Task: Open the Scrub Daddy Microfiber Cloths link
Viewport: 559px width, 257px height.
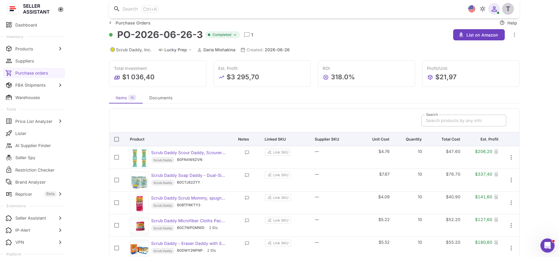Action: (188, 221)
